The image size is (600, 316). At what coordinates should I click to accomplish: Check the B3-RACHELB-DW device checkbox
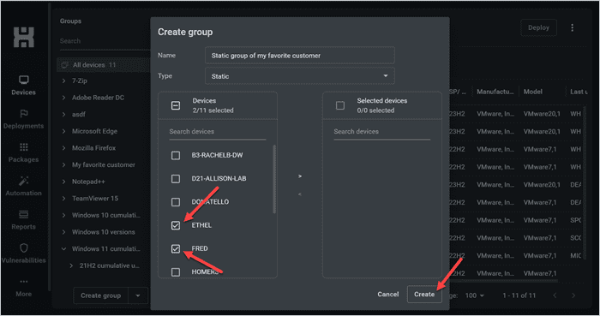tap(176, 155)
